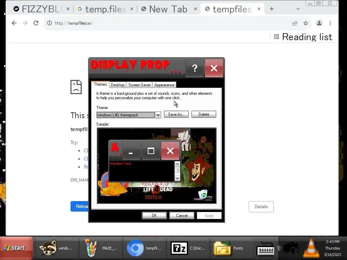Click the browser forward arrow

tap(25, 23)
